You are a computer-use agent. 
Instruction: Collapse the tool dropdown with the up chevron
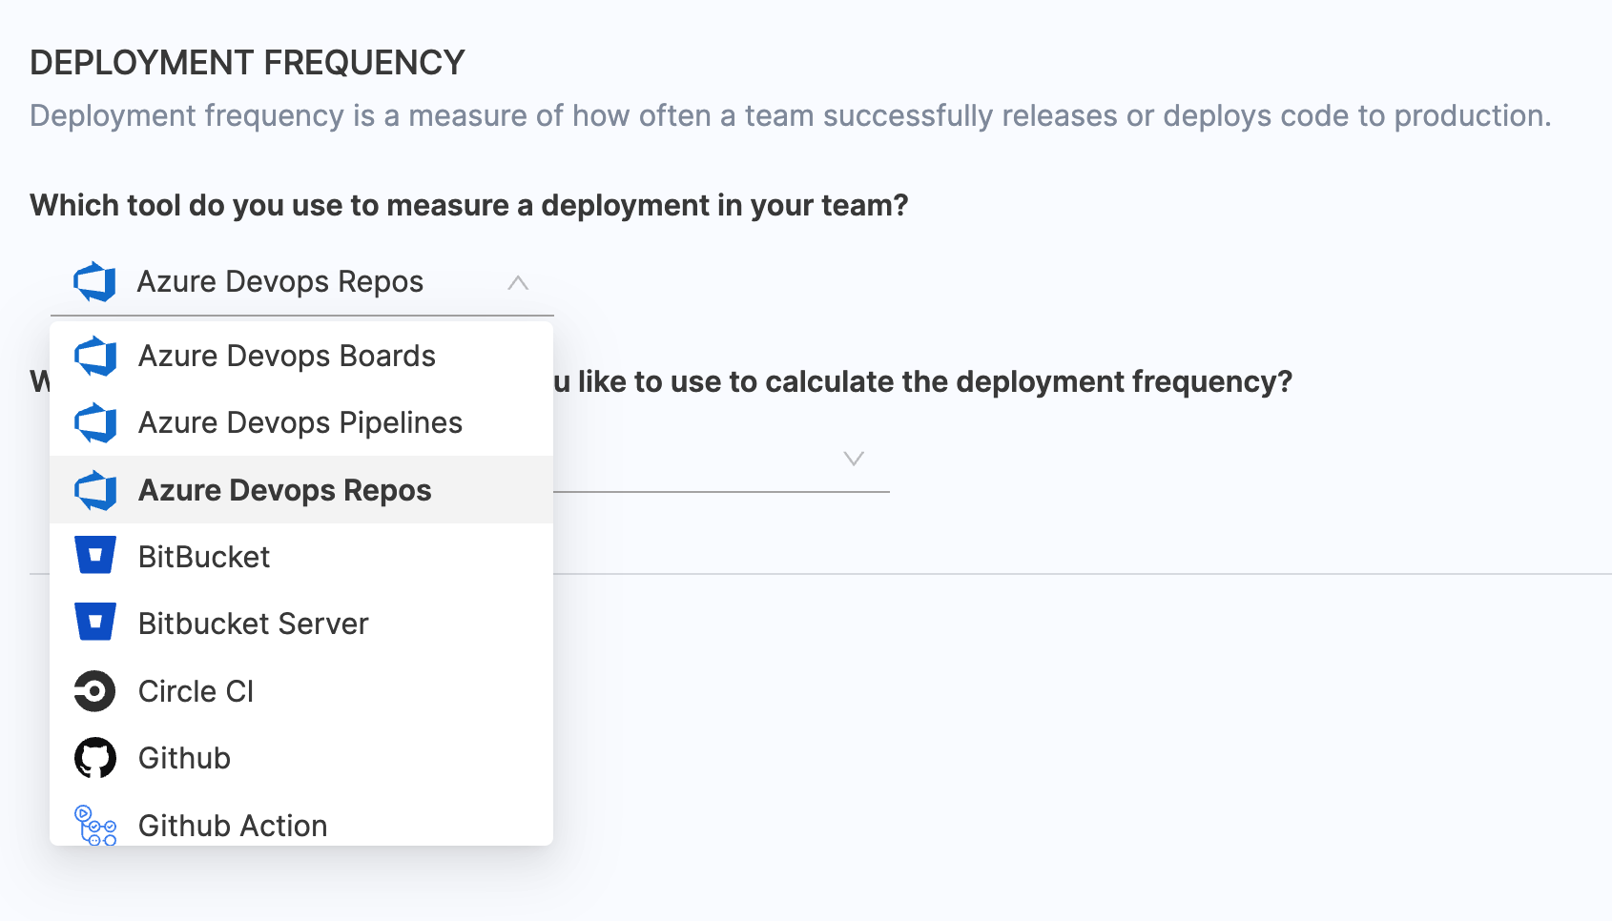pos(518,282)
